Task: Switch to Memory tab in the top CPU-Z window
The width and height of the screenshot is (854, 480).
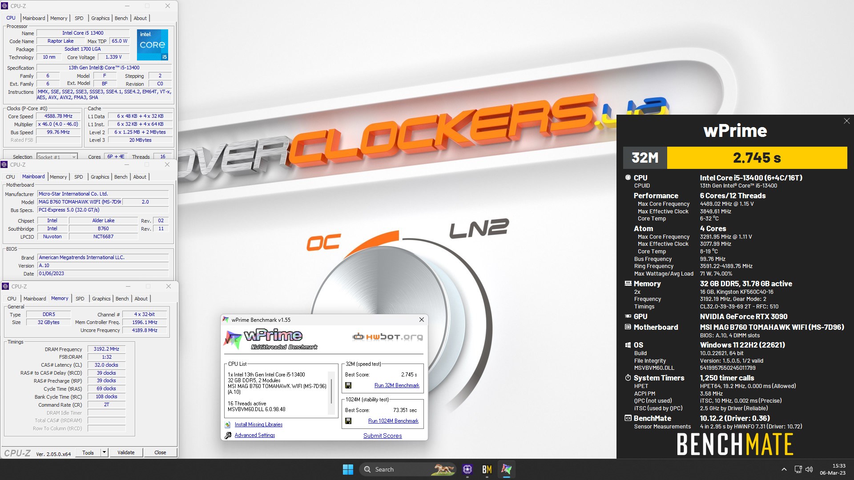Action: pyautogui.click(x=59, y=18)
